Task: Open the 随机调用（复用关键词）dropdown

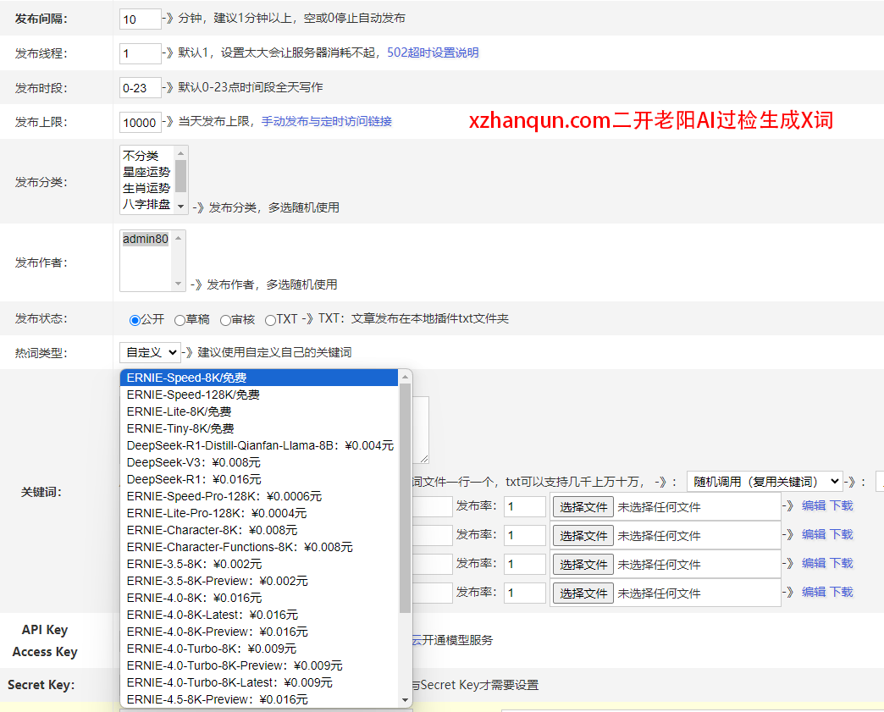Action: [x=765, y=482]
